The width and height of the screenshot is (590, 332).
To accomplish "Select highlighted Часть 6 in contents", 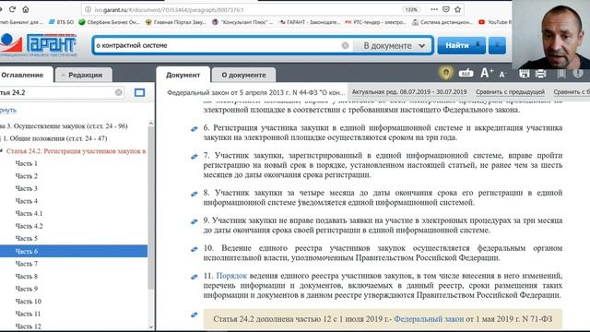I will tap(74, 251).
